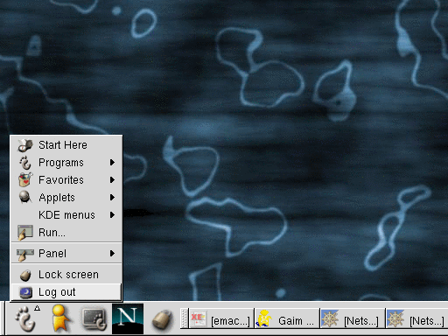
Task: Click the yellow figure launcher icon
Action: coord(60,318)
